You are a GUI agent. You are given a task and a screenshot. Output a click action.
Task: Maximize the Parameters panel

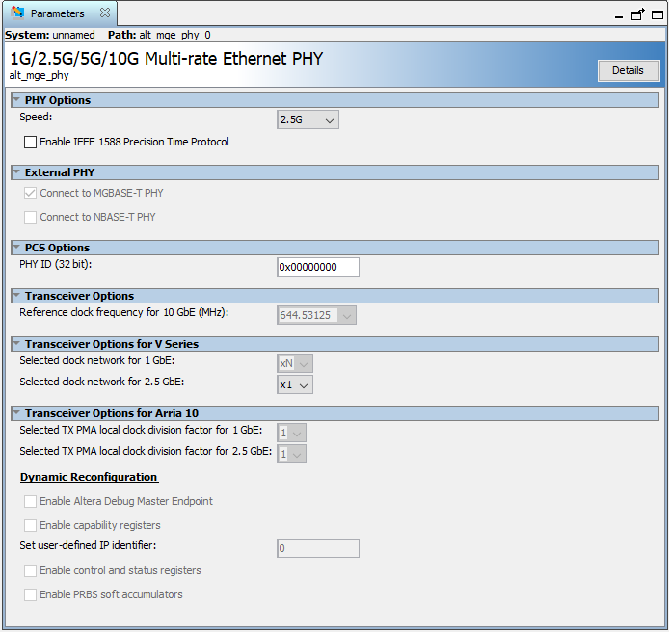[657, 14]
